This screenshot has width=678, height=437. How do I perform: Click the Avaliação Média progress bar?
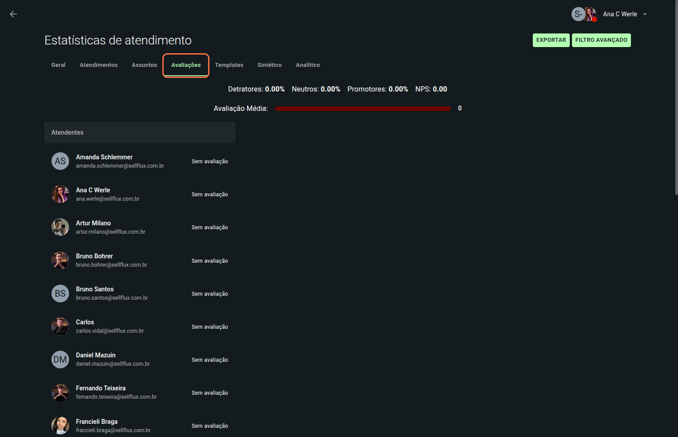[363, 109]
